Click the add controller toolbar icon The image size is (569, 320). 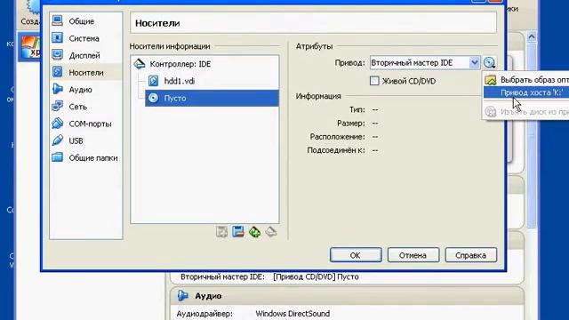tap(221, 231)
